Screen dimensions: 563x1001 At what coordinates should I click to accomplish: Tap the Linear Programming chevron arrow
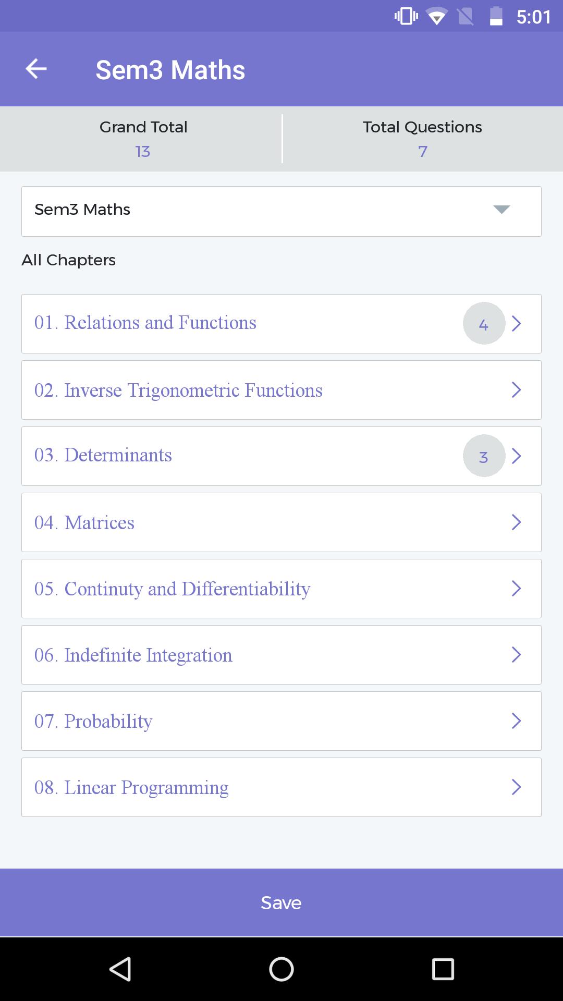click(x=517, y=787)
